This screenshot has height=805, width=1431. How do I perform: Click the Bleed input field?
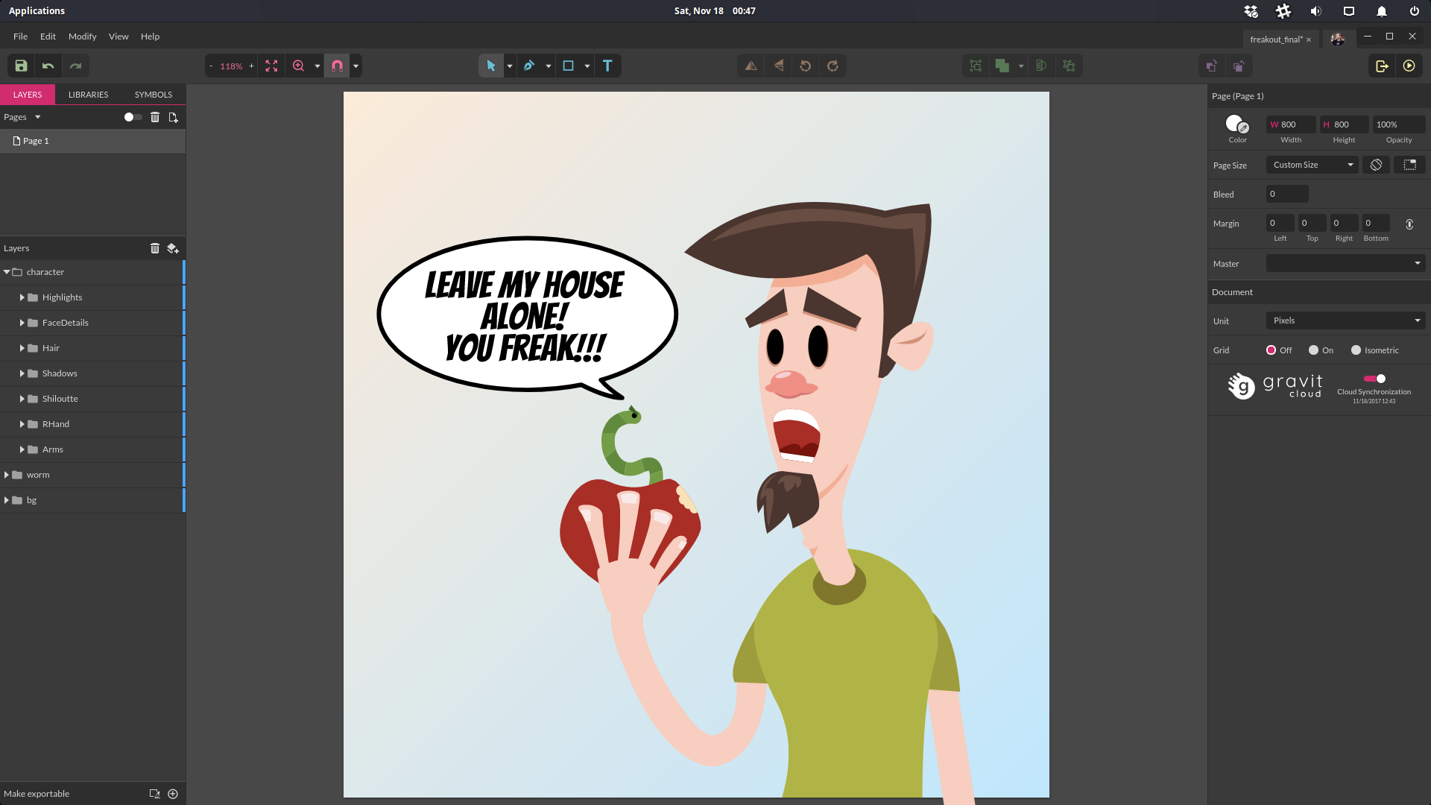(1286, 194)
